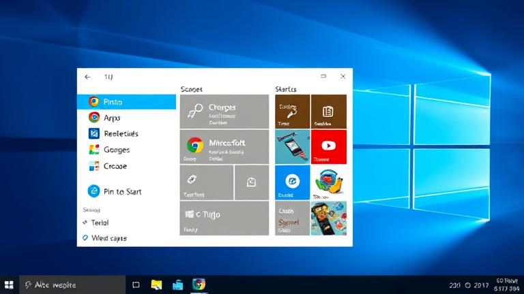Viewport: 524px width, 294px height.
Task: Select the highlighted "Pintin" sidebar entry
Action: click(126, 101)
